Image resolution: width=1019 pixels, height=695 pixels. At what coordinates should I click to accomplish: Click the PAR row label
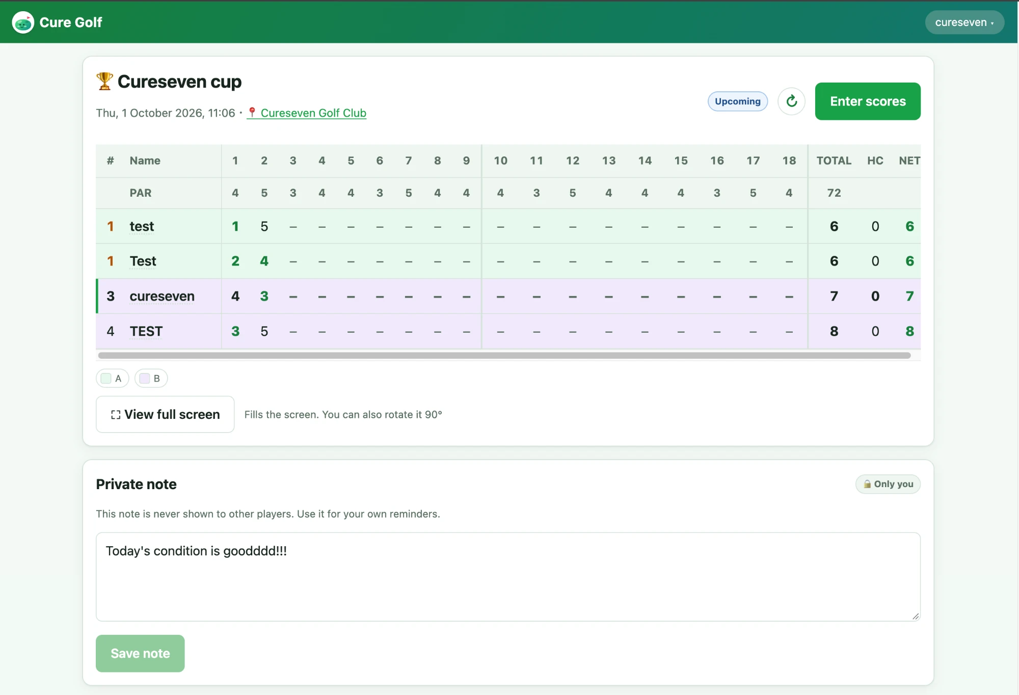coord(141,193)
